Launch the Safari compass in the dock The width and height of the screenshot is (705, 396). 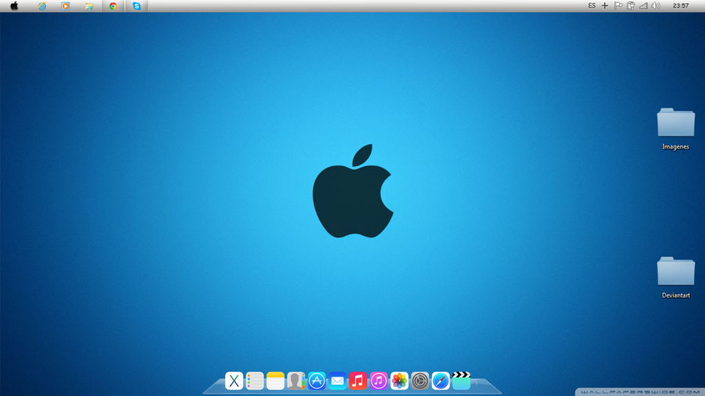click(x=441, y=381)
